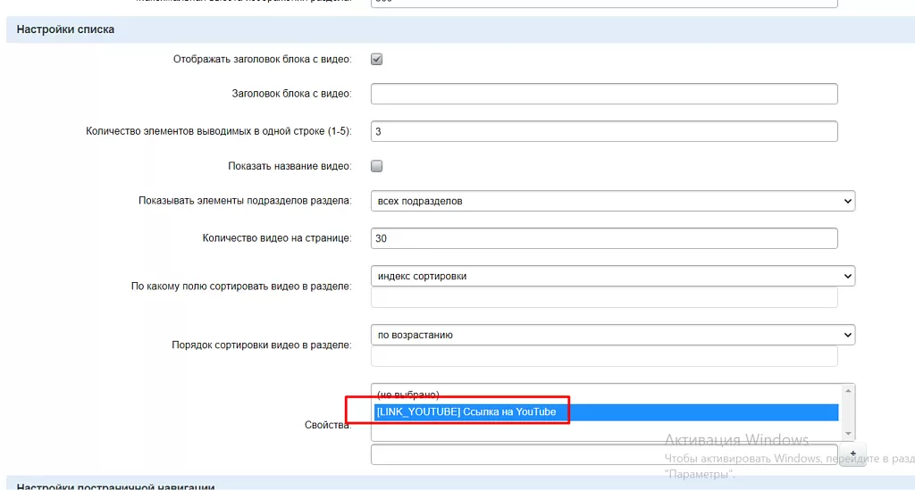Open 'всех подразделов' dropdown
Viewport: 915px width, 490px height.
[613, 201]
